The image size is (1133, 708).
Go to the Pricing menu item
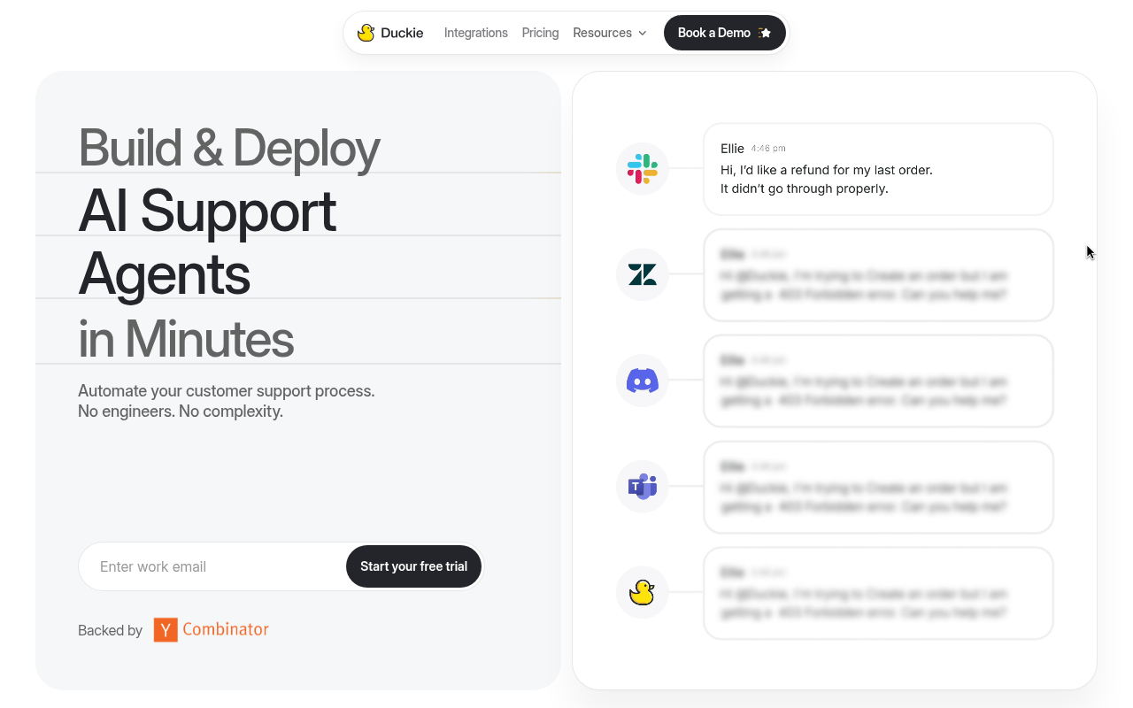[x=540, y=33]
